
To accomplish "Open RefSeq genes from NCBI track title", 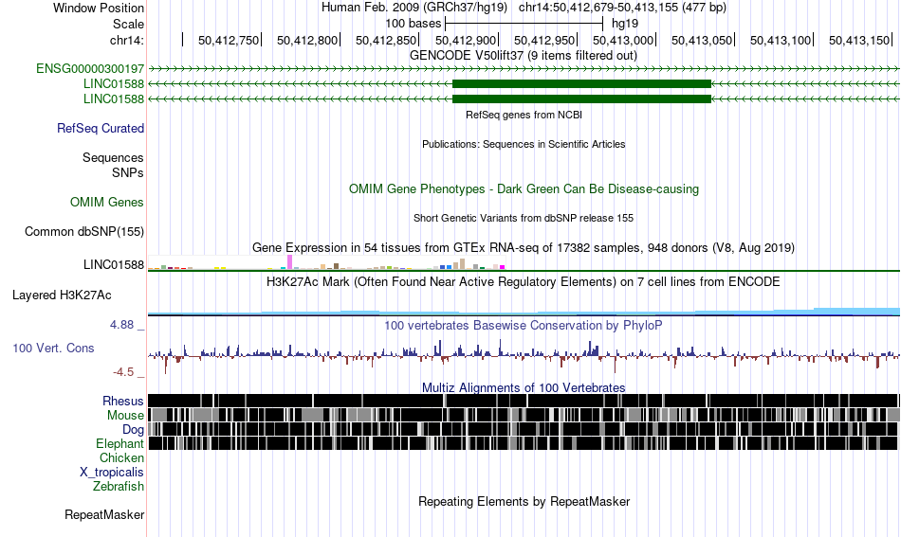I will [524, 115].
